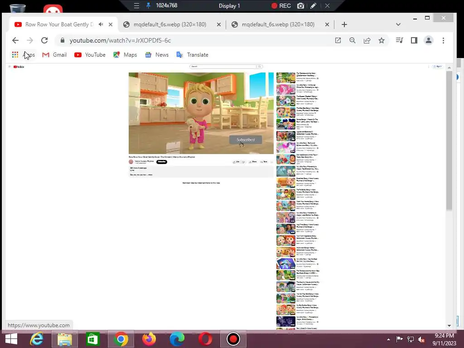
Task: Open the pink My Little Pony thumbnail
Action: 286,89
